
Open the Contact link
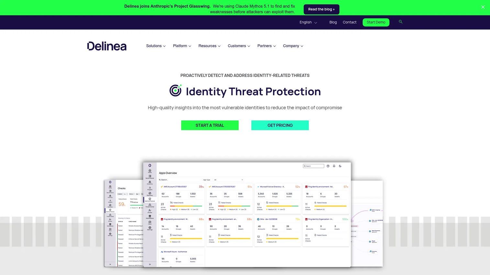tap(350, 22)
